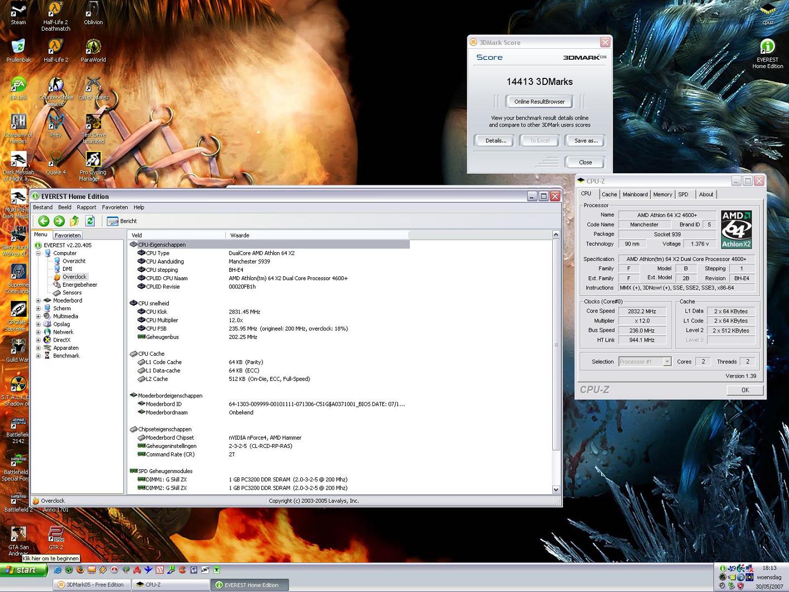Launch Company of Heroes icon
The image size is (789, 592).
tap(19, 129)
